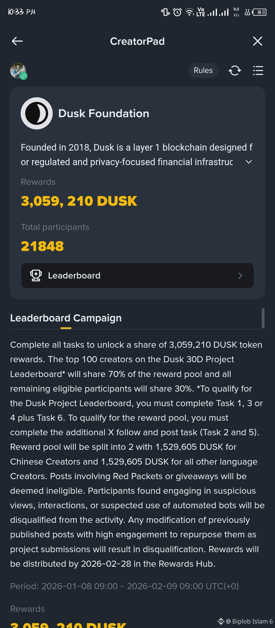Tap the refresh sync icon
The height and width of the screenshot is (628, 275).
pyautogui.click(x=235, y=70)
